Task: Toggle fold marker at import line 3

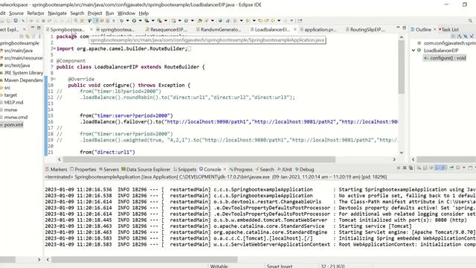Action: [54, 48]
